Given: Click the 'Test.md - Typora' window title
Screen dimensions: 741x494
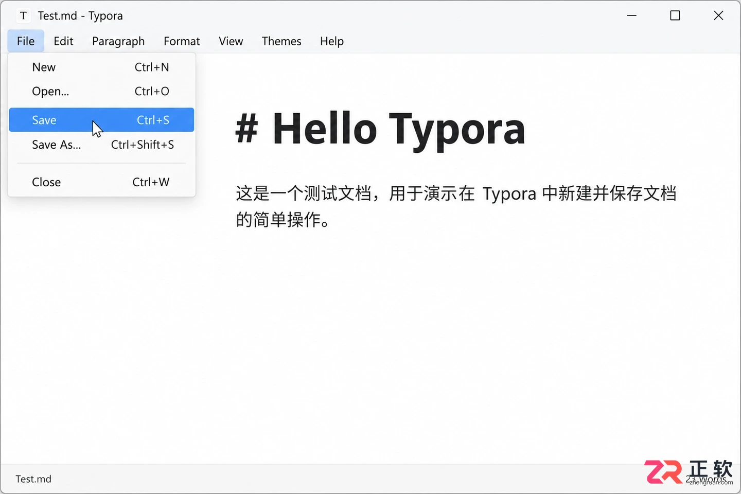Looking at the screenshot, I should click(x=80, y=16).
